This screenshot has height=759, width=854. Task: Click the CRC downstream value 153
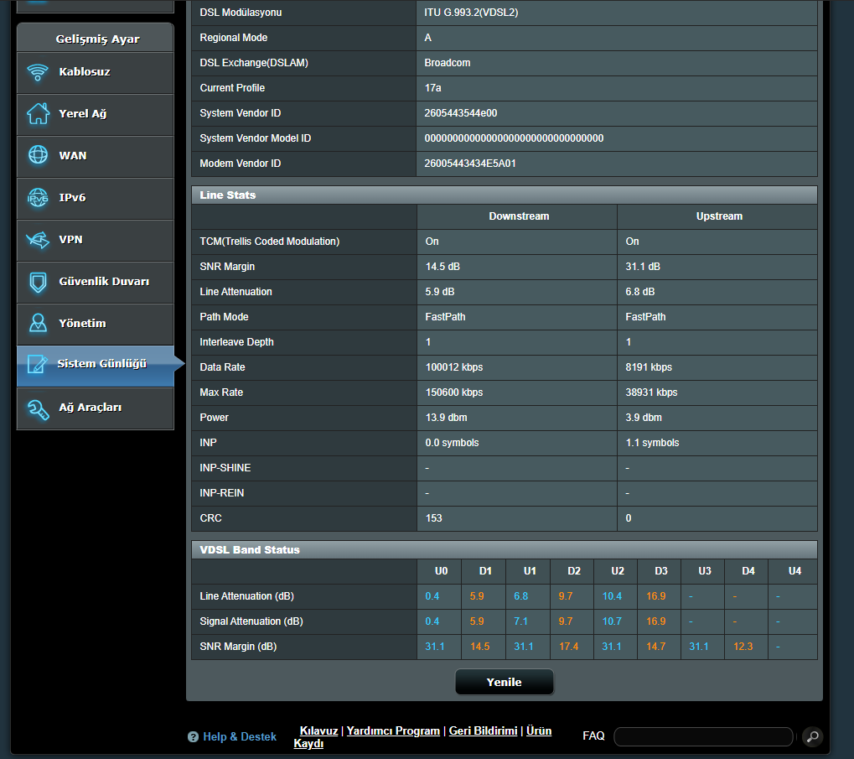pyautogui.click(x=433, y=518)
